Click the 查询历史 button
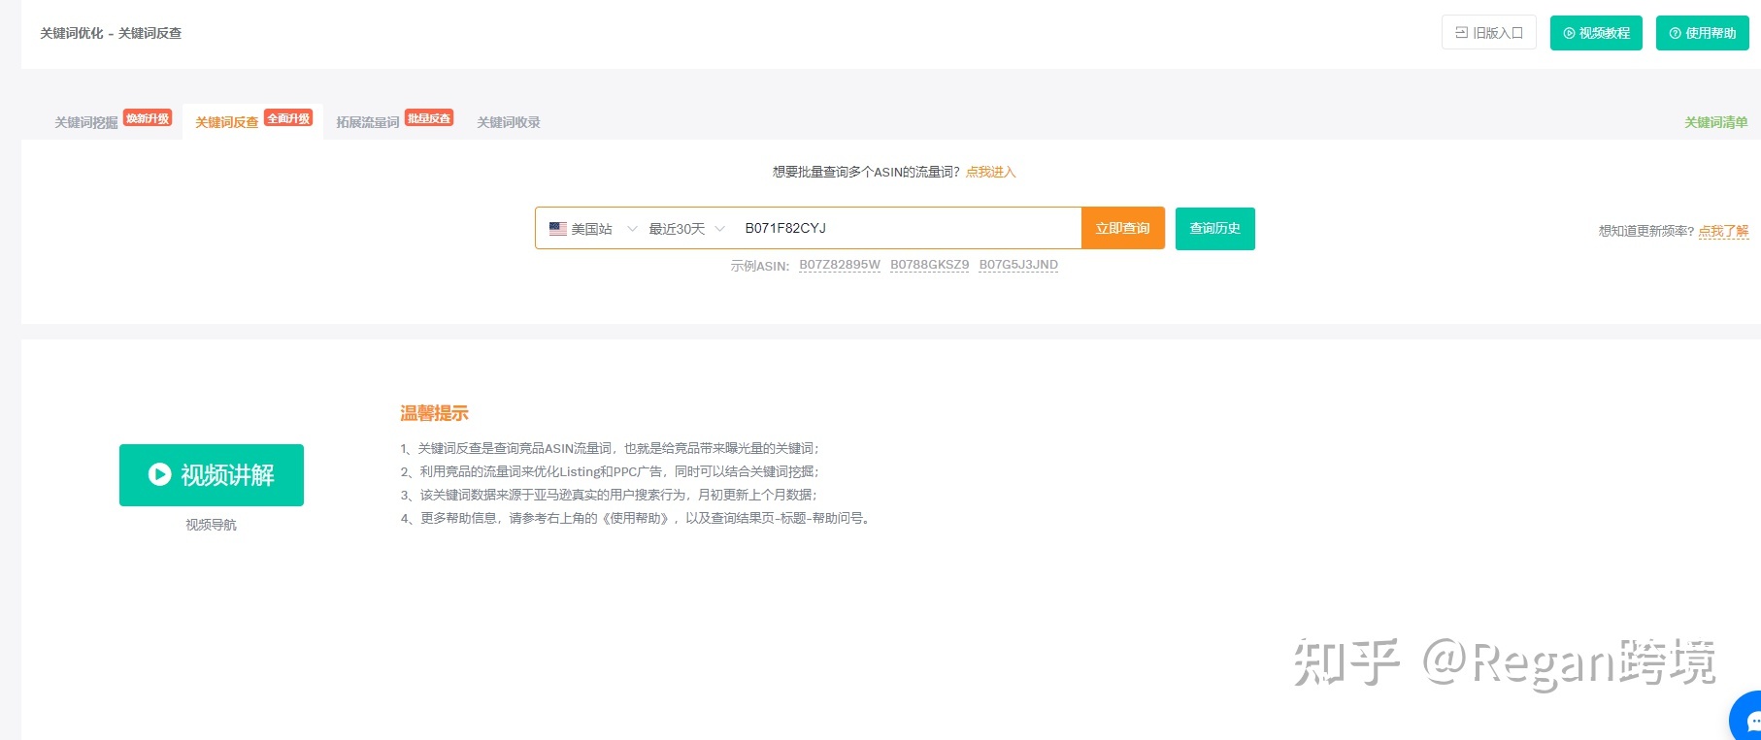This screenshot has width=1761, height=740. coord(1214,229)
